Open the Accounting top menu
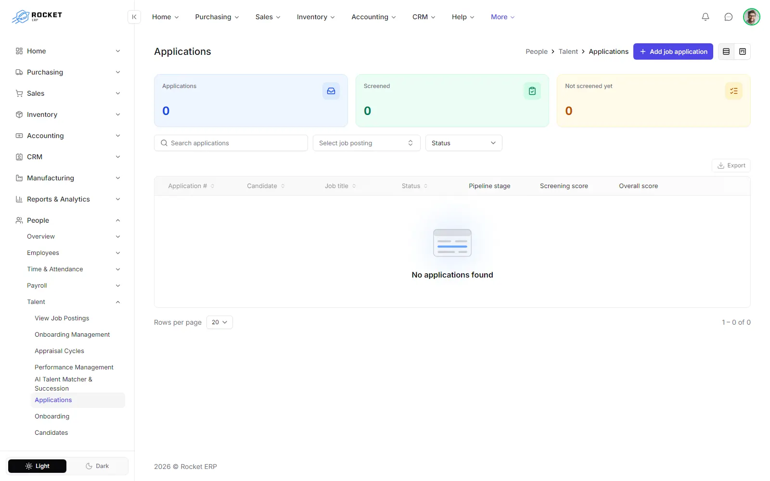The height and width of the screenshot is (481, 770). (373, 17)
